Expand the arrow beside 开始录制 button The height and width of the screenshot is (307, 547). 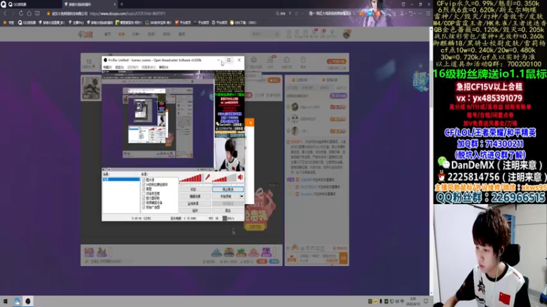click(x=241, y=196)
